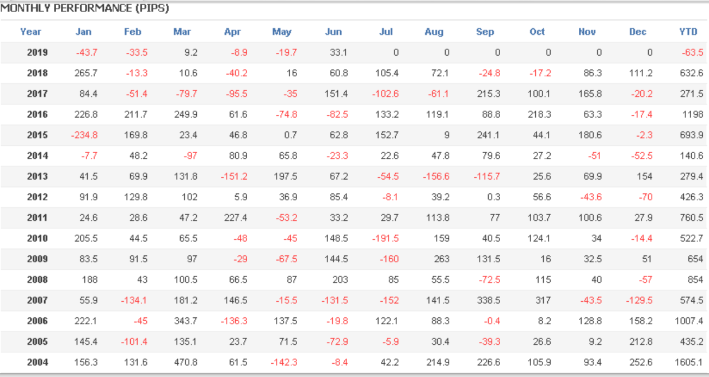709x377 pixels.
Task: Click the -234.8 January 2015 cell
Action: (84, 135)
